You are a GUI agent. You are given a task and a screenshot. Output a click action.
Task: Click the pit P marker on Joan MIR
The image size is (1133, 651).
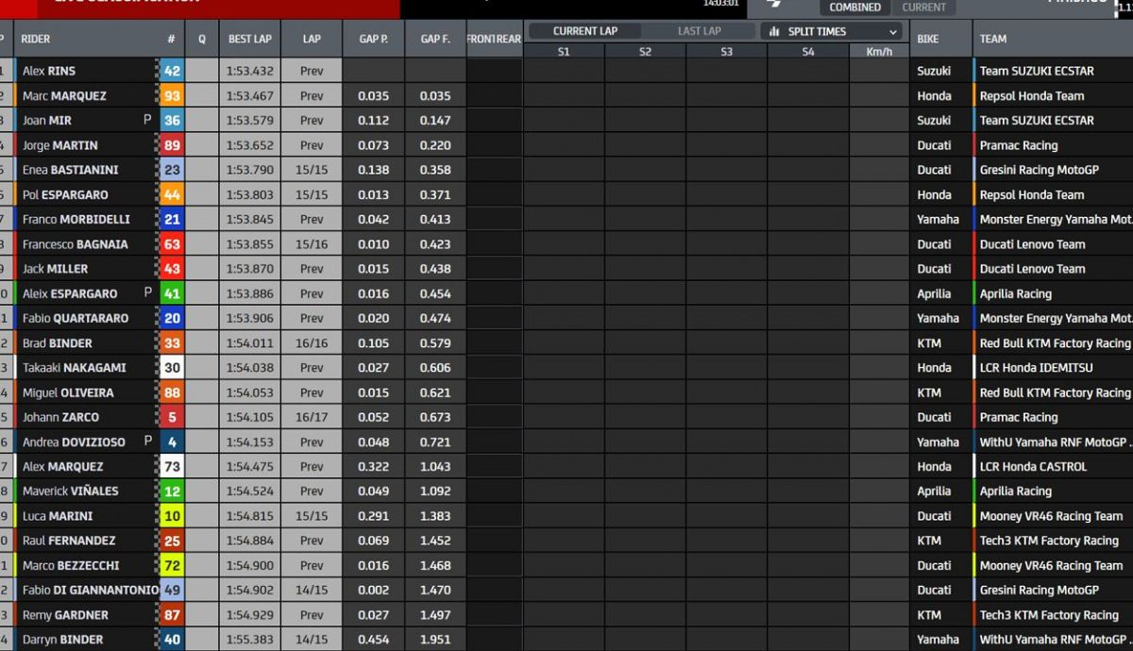147,120
